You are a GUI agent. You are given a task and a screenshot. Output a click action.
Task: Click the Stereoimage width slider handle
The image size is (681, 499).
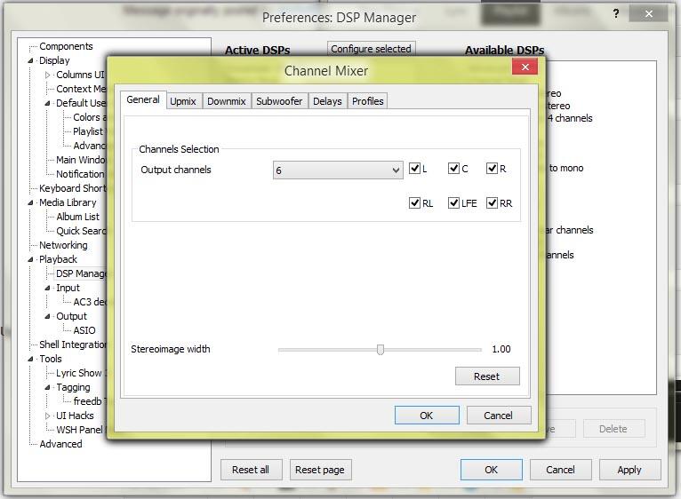(381, 350)
